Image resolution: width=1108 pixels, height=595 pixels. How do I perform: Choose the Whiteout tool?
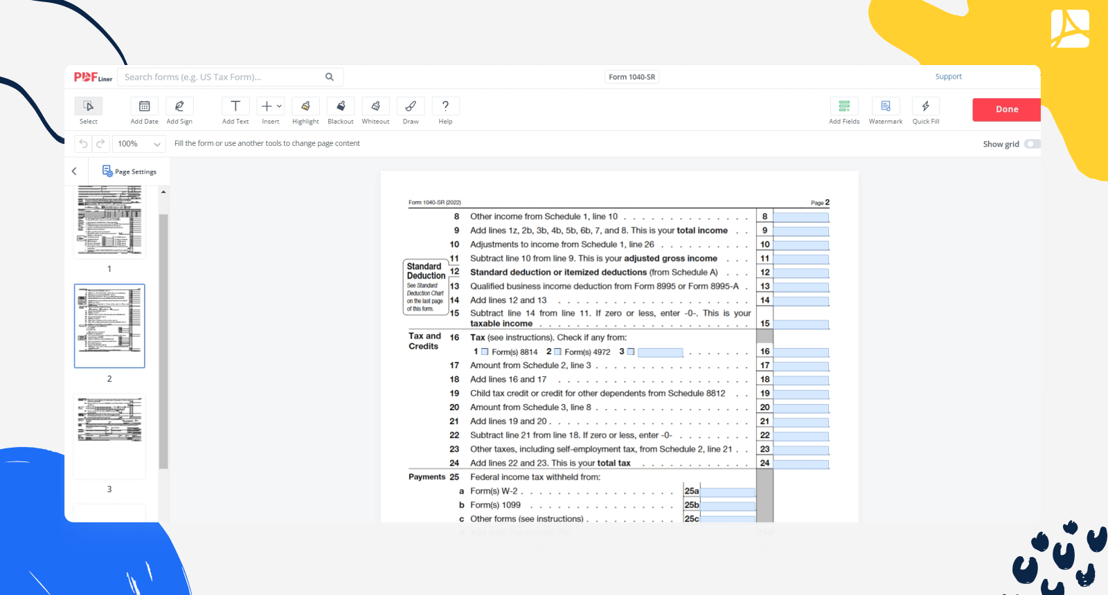click(375, 106)
